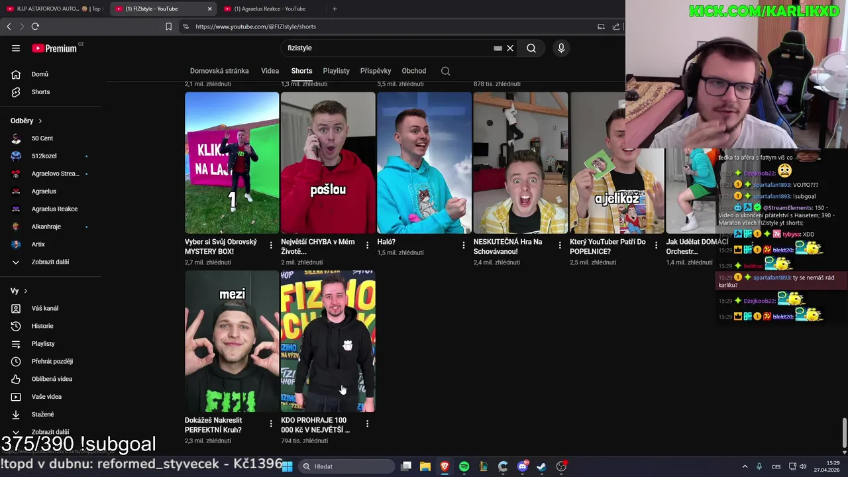Open options for Dokážeš Nakreslit PERFEKTNÍ Kruh
This screenshot has width=848, height=477.
271,423
